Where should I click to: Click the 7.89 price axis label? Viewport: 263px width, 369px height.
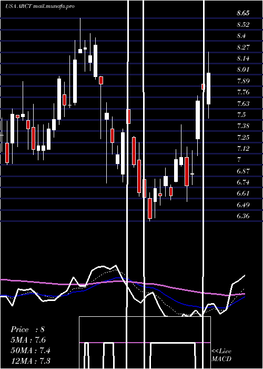pos(243,81)
